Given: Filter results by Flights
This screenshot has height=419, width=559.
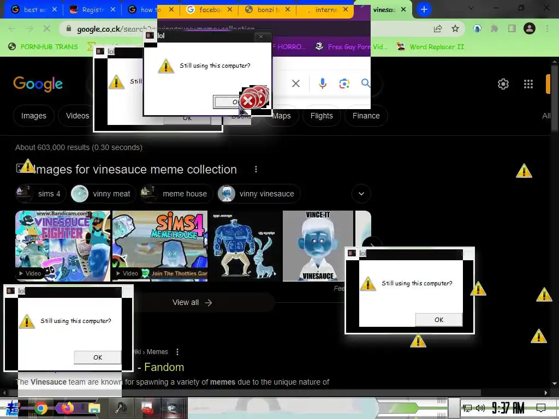Looking at the screenshot, I should (322, 116).
